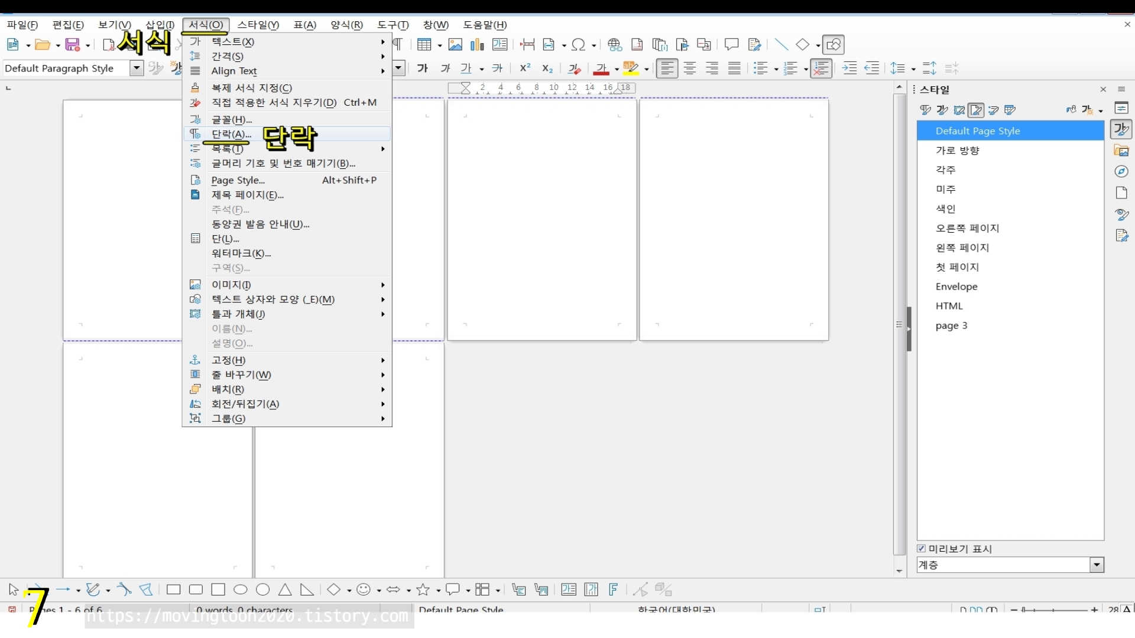Image resolution: width=1135 pixels, height=638 pixels.
Task: Select 글꼴(H)... menu entry
Action: point(287,119)
